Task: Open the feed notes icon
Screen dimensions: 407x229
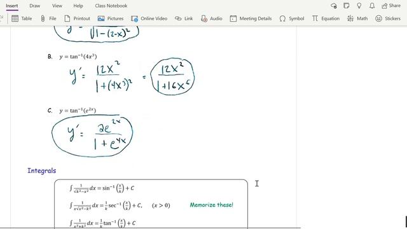Action: (x=346, y=6)
